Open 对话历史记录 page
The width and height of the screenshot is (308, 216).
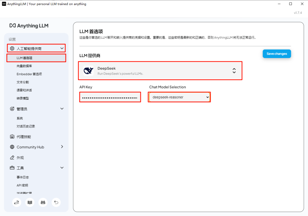(26, 126)
